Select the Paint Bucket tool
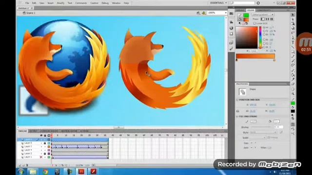This screenshot has height=175, width=312. (x=292, y=75)
